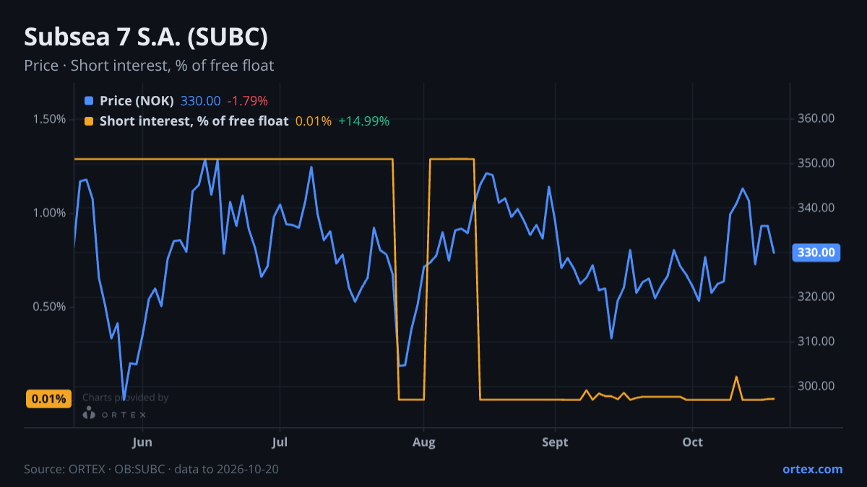
Task: Click the blue Price legend swatch
Action: click(x=89, y=101)
